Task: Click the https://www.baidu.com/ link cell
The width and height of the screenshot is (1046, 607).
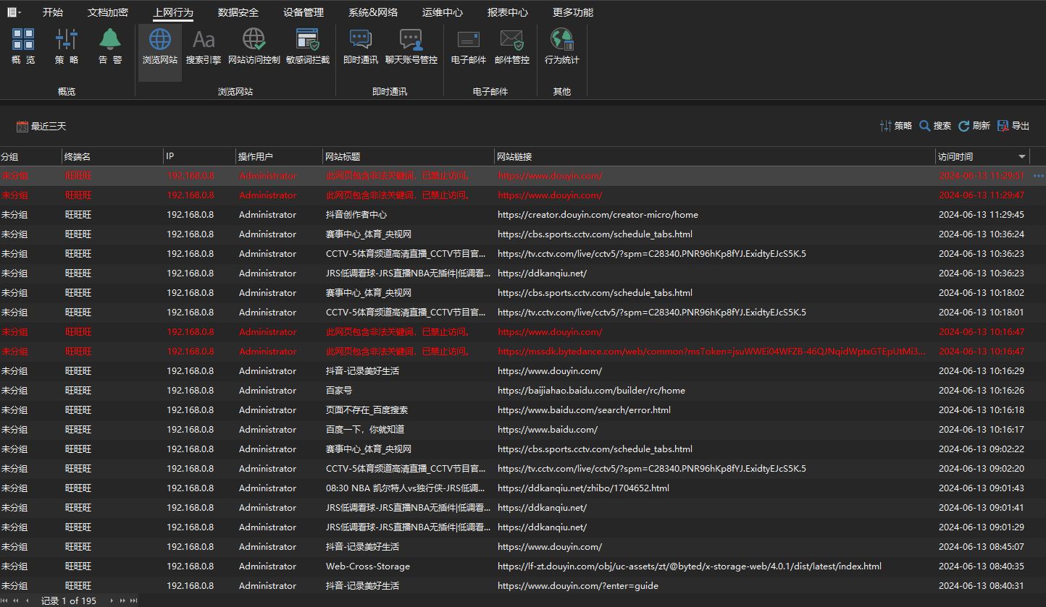Action: 548,430
